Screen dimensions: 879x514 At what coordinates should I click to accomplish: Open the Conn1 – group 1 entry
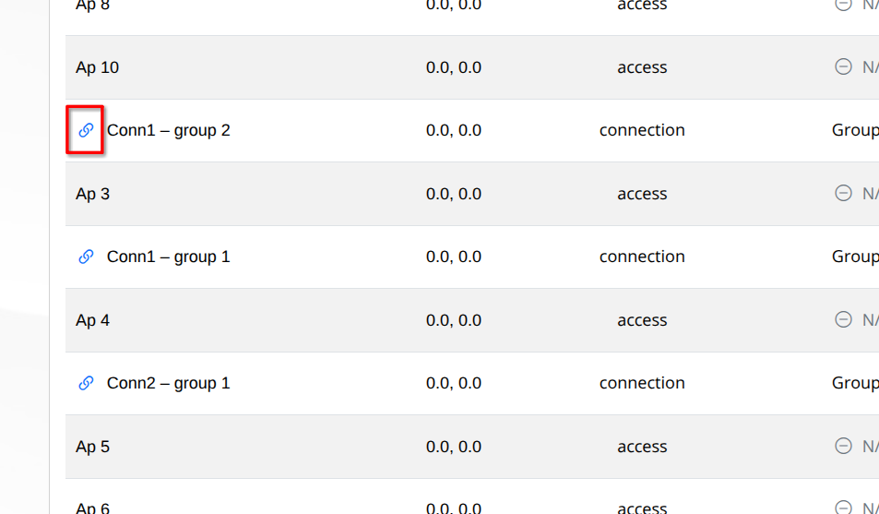point(168,257)
